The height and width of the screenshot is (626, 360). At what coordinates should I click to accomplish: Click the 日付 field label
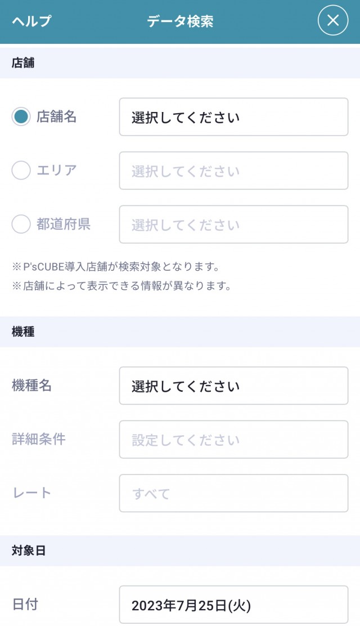point(25,605)
